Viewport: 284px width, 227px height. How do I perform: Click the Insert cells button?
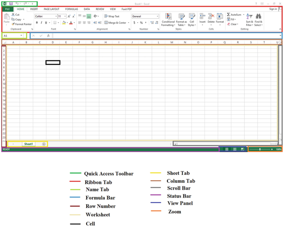pos(202,19)
